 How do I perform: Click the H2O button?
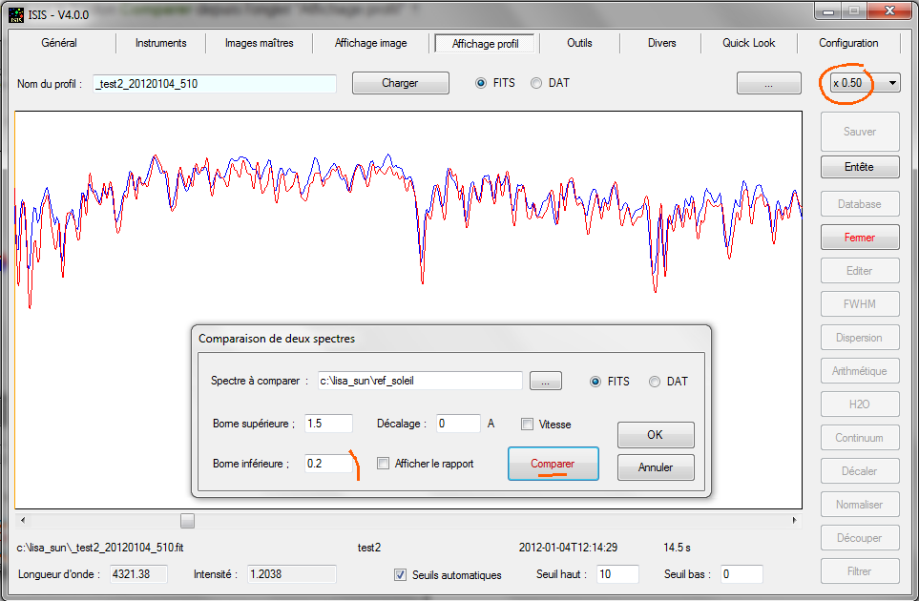pyautogui.click(x=860, y=404)
